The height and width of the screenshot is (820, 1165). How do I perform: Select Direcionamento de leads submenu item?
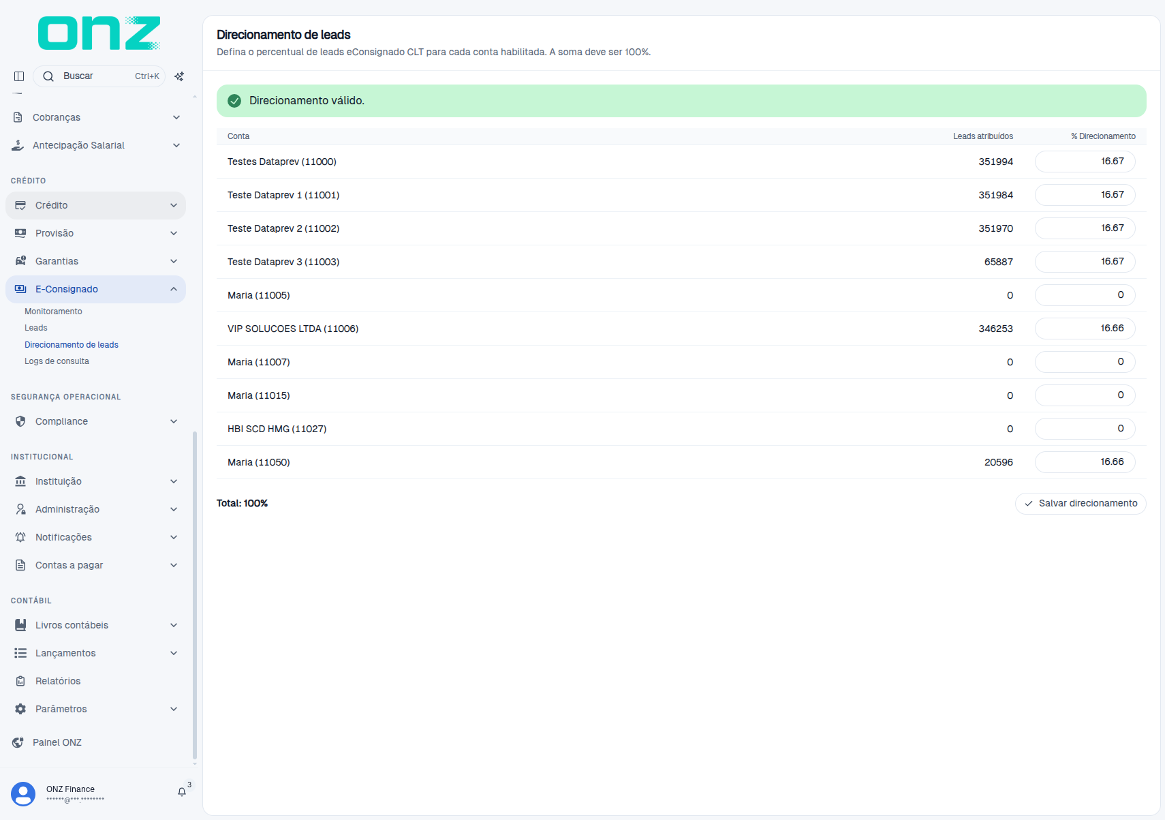72,345
